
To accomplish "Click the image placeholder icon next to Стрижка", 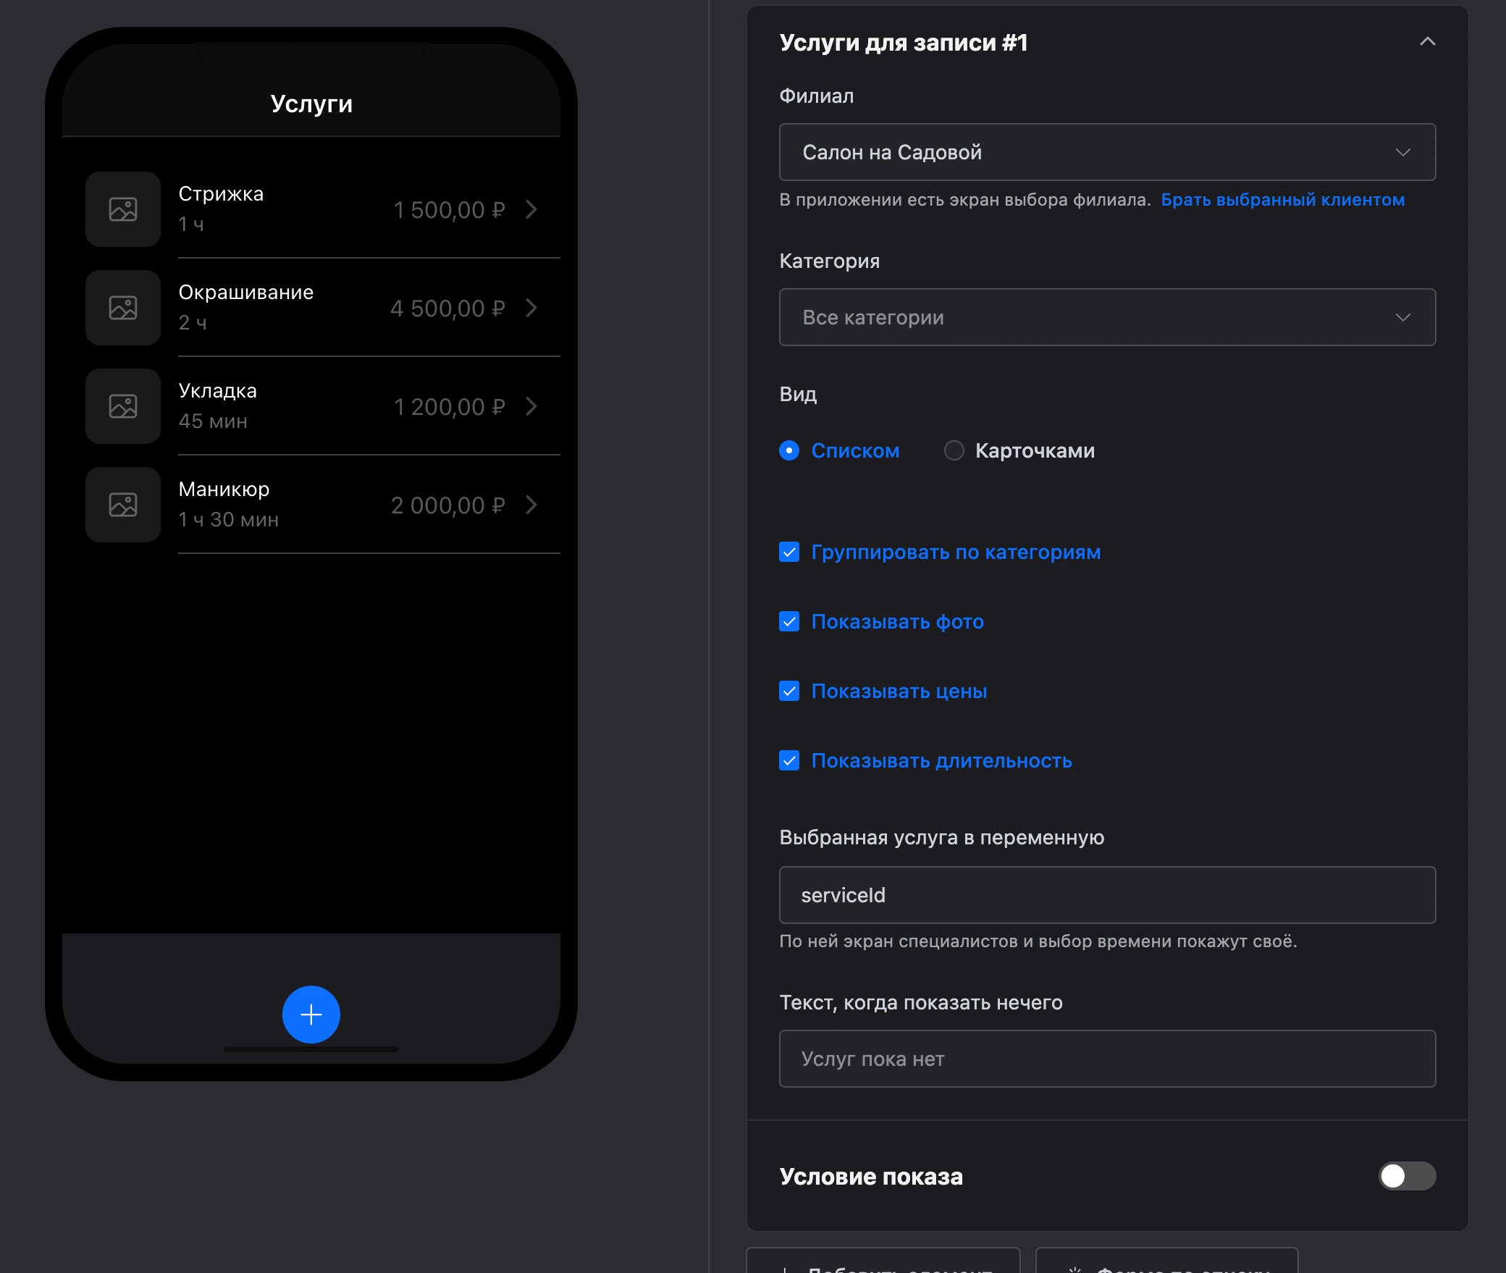I will coord(123,209).
